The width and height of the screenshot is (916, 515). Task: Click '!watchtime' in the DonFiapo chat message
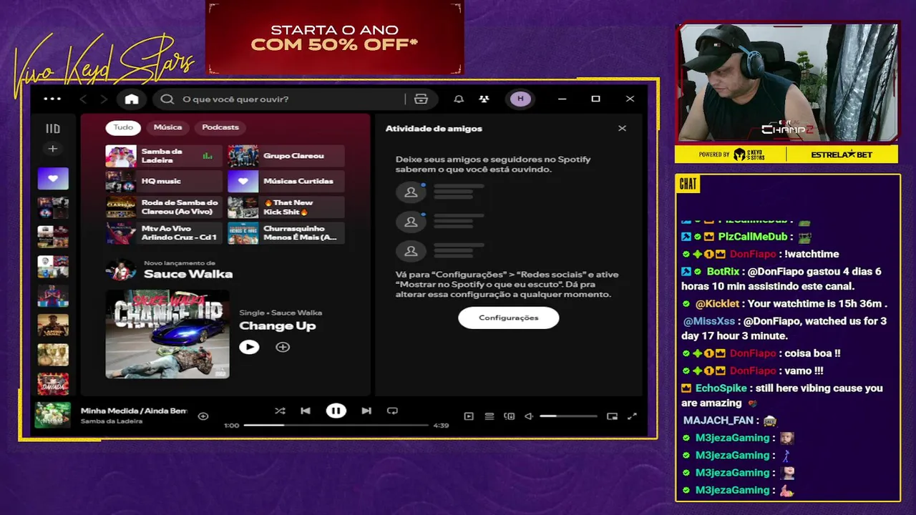(x=812, y=254)
